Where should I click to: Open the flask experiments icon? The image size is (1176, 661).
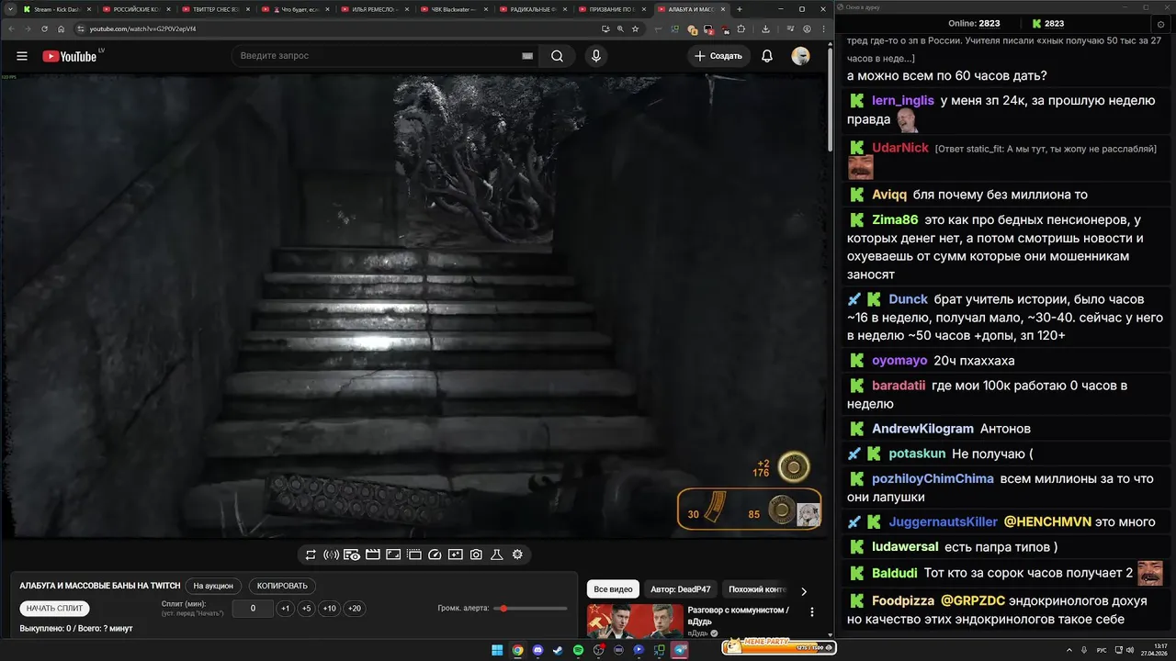click(x=497, y=555)
